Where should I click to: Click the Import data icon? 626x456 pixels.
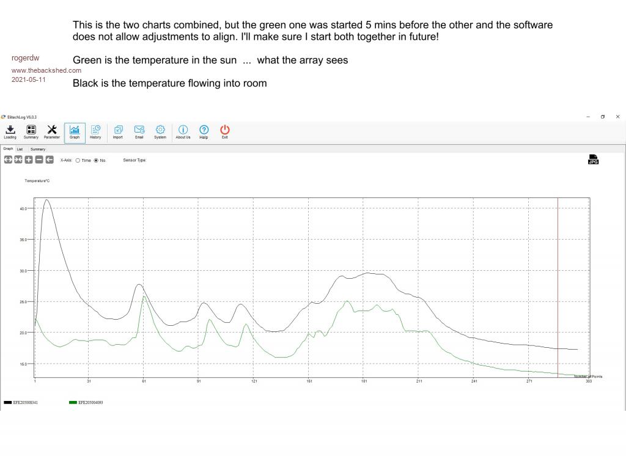117,131
